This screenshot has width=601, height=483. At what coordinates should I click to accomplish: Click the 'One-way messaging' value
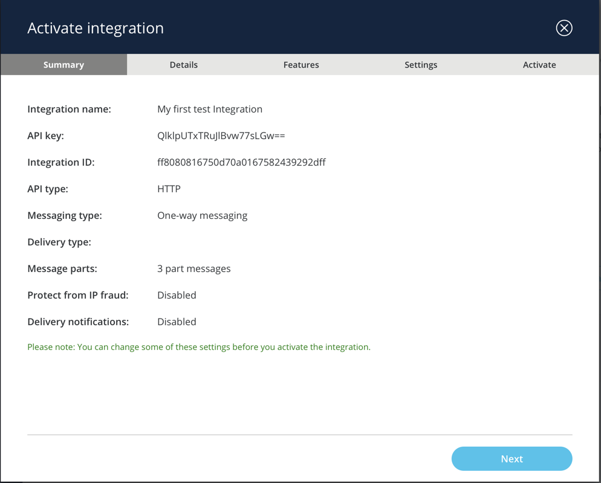tap(202, 216)
